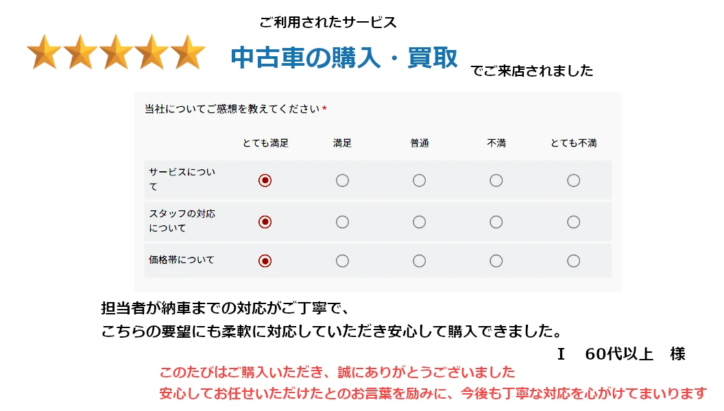The height and width of the screenshot is (411, 724).
Task: Select 満足 for サービスについて
Action: tap(342, 180)
